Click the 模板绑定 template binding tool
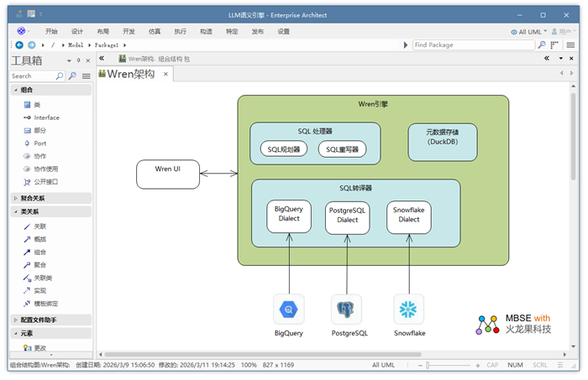Screen dimensions: 588x380 pos(45,304)
